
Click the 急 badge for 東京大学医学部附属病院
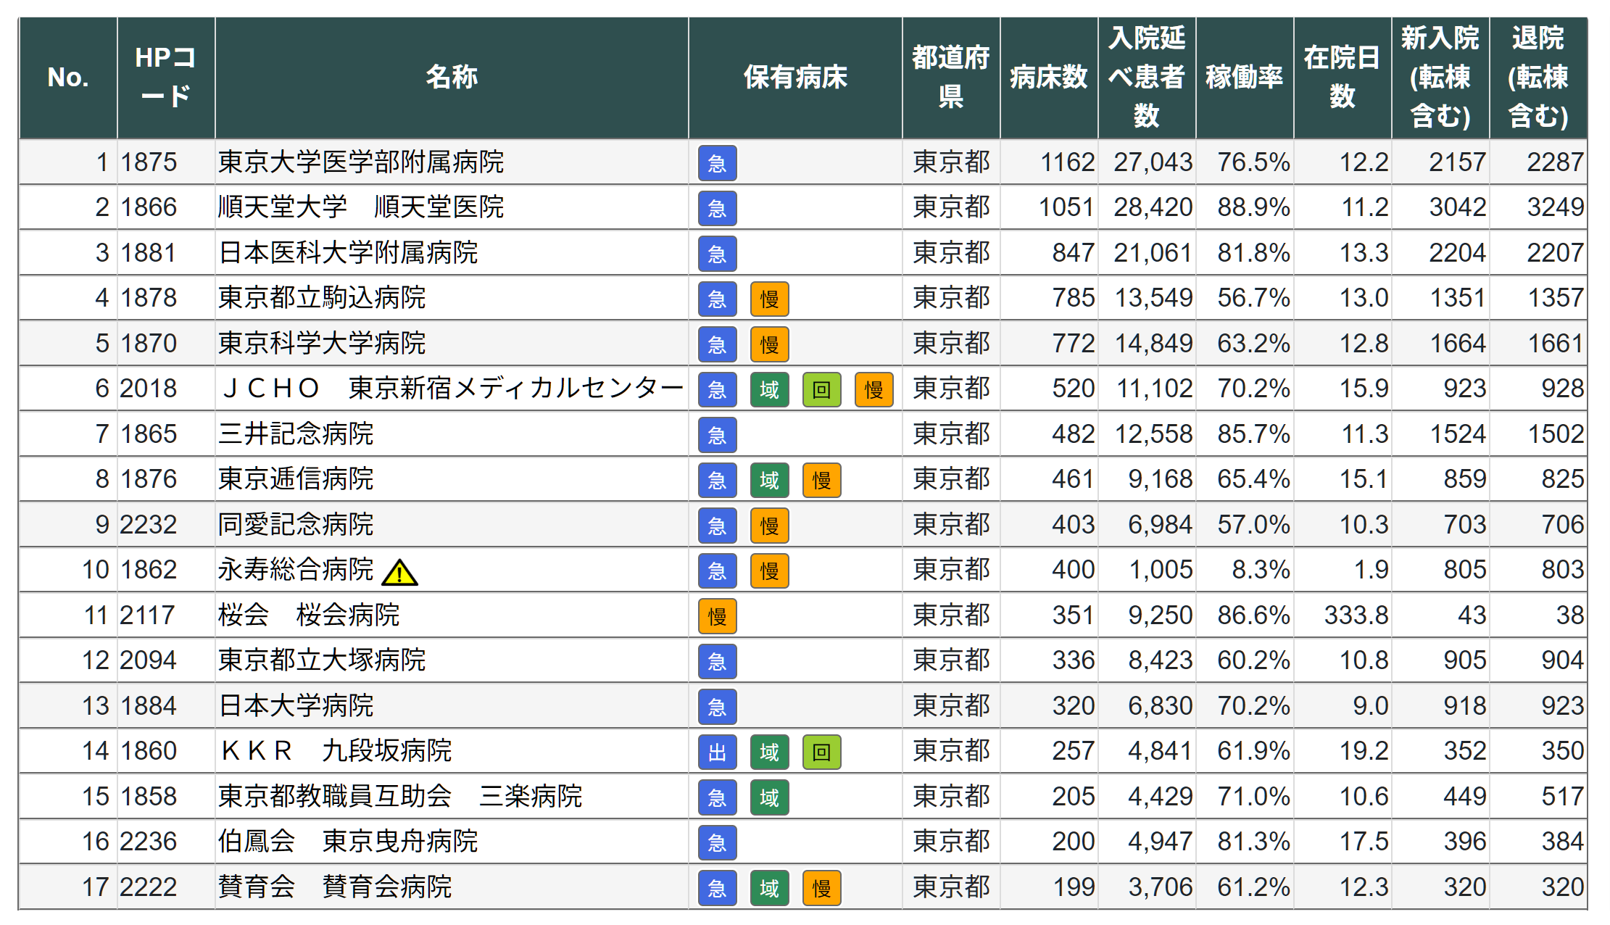coord(717,163)
